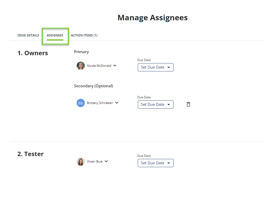Expand the chevron beside Nicole McDonald
The height and width of the screenshot is (200, 264).
point(115,65)
